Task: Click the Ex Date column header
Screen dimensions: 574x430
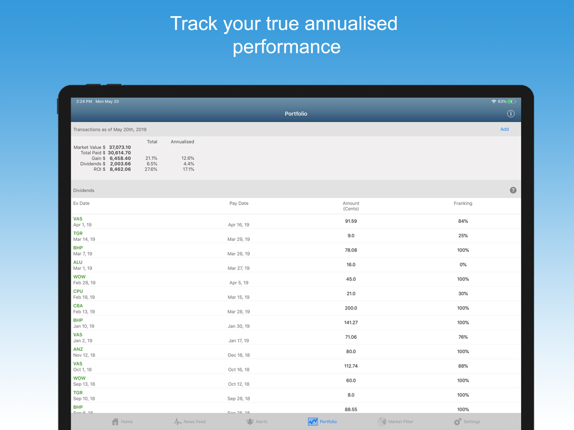Action: pos(82,204)
